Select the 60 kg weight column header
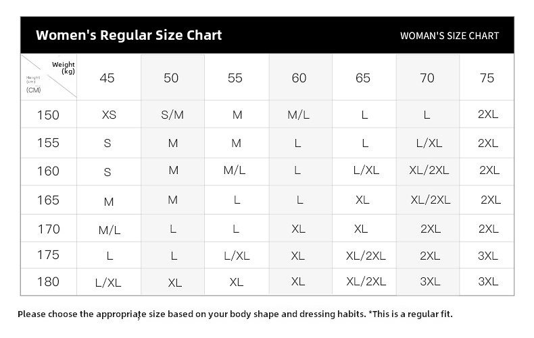Screen dimensions: 534x338 (x=299, y=78)
